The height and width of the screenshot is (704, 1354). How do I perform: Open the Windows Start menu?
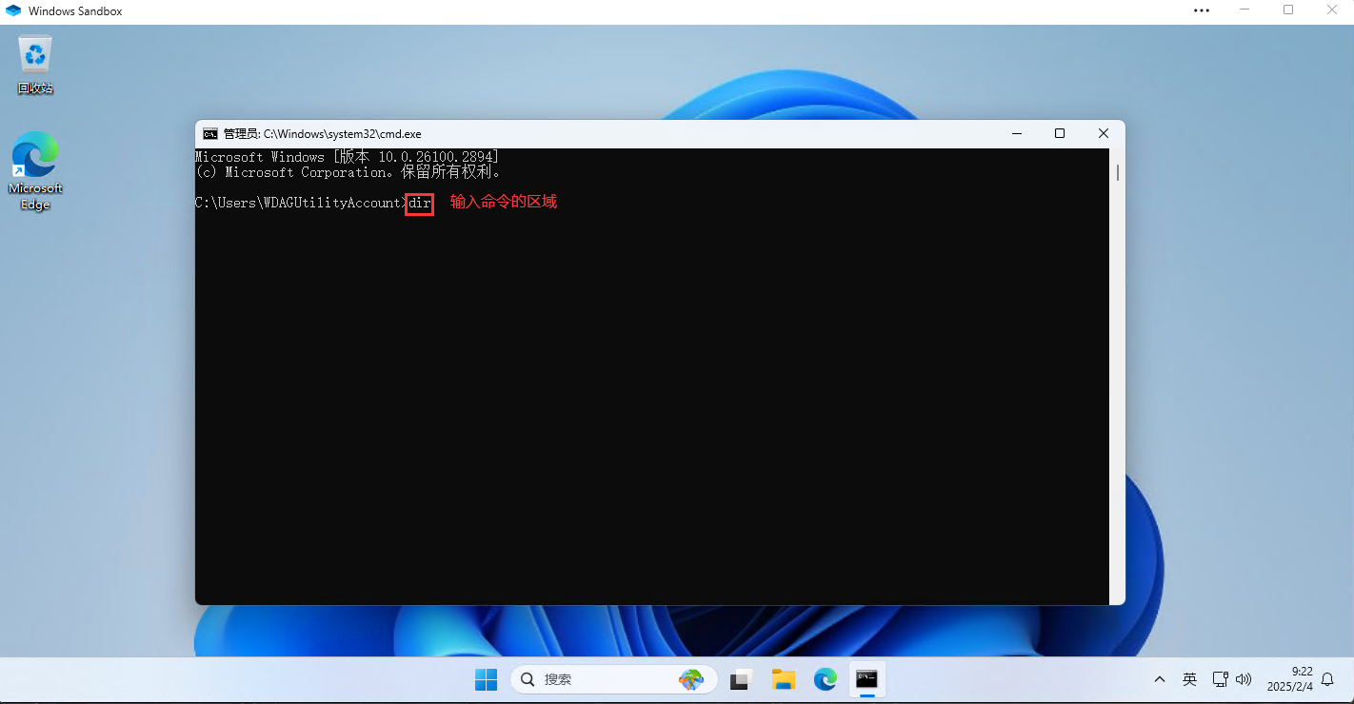pyautogui.click(x=486, y=679)
